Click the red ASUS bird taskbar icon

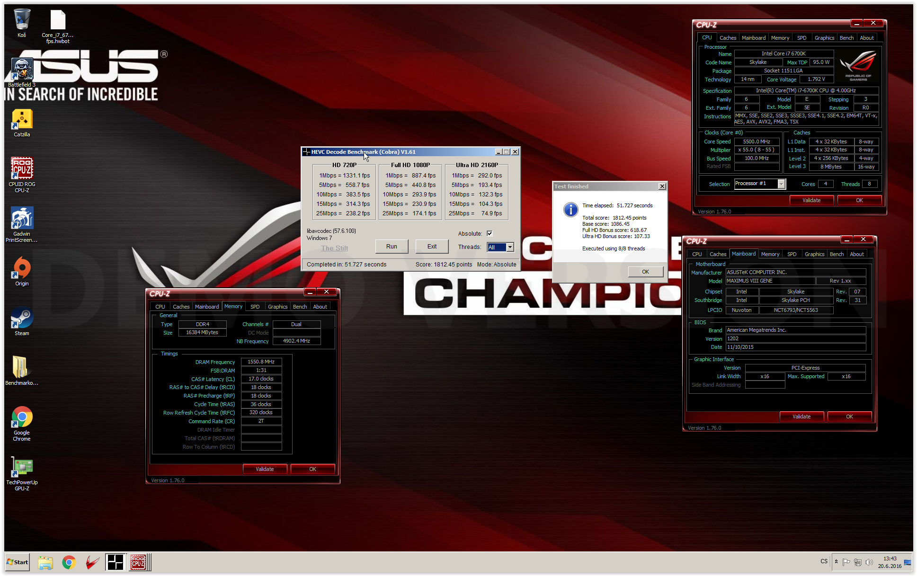[x=92, y=562]
